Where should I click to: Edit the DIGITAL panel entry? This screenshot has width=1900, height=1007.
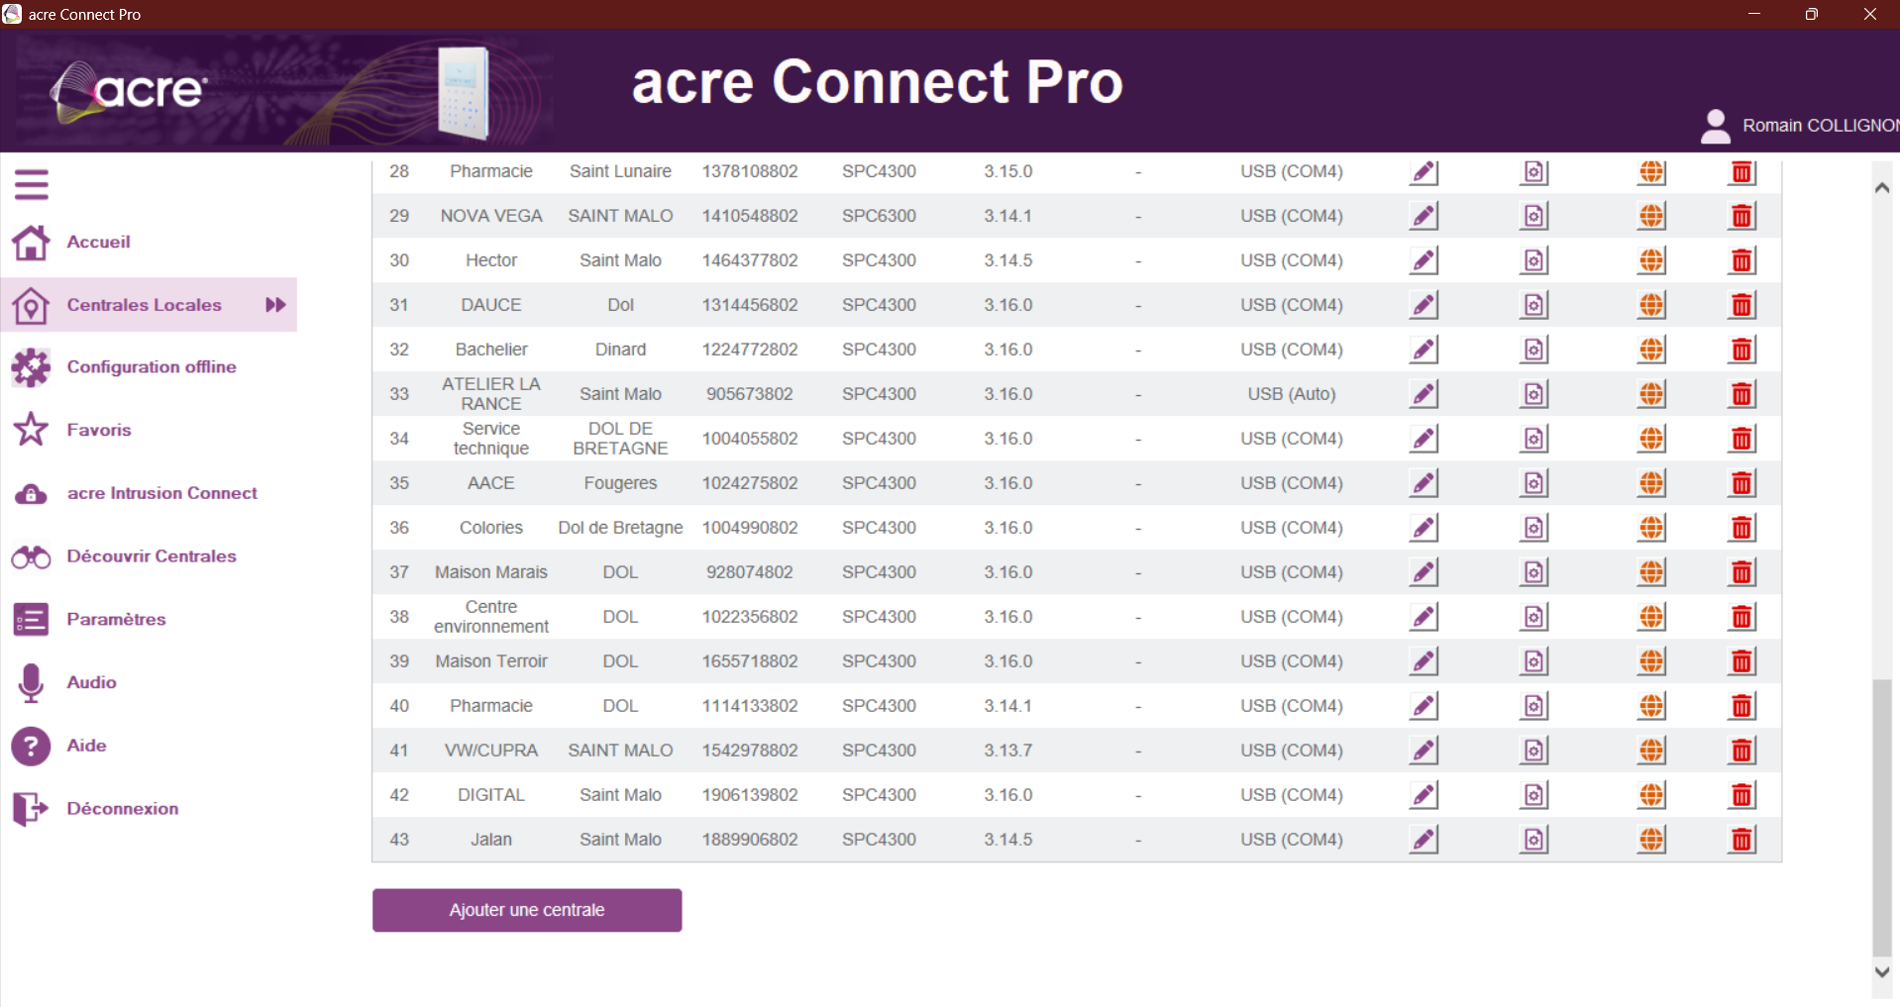pyautogui.click(x=1424, y=795)
